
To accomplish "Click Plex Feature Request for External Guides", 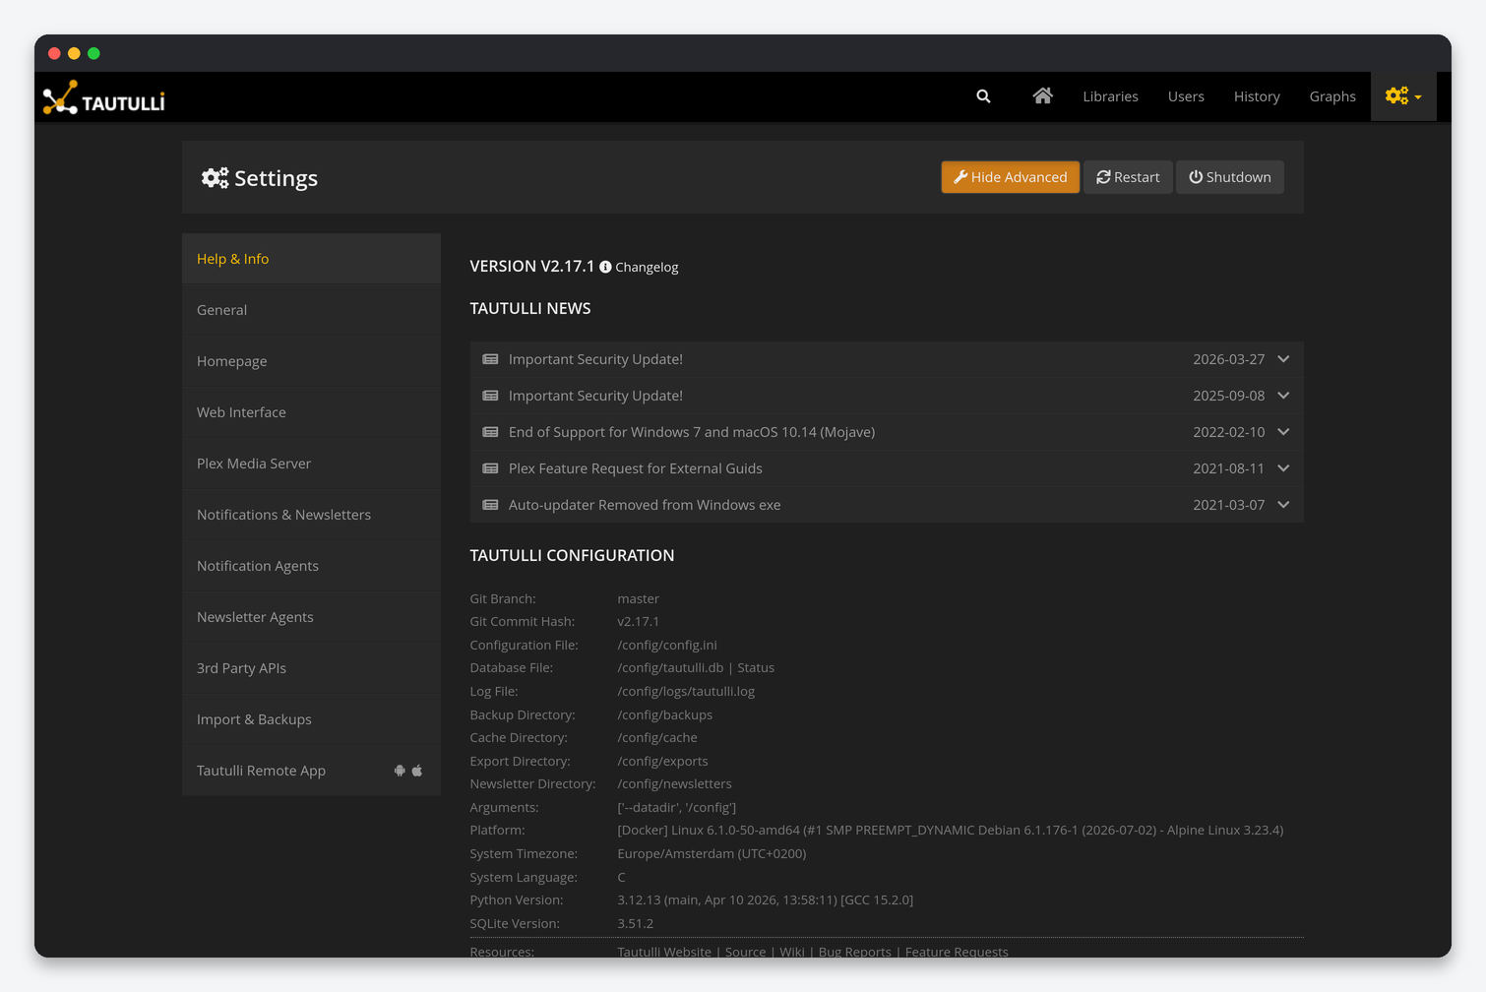I will coord(636,468).
